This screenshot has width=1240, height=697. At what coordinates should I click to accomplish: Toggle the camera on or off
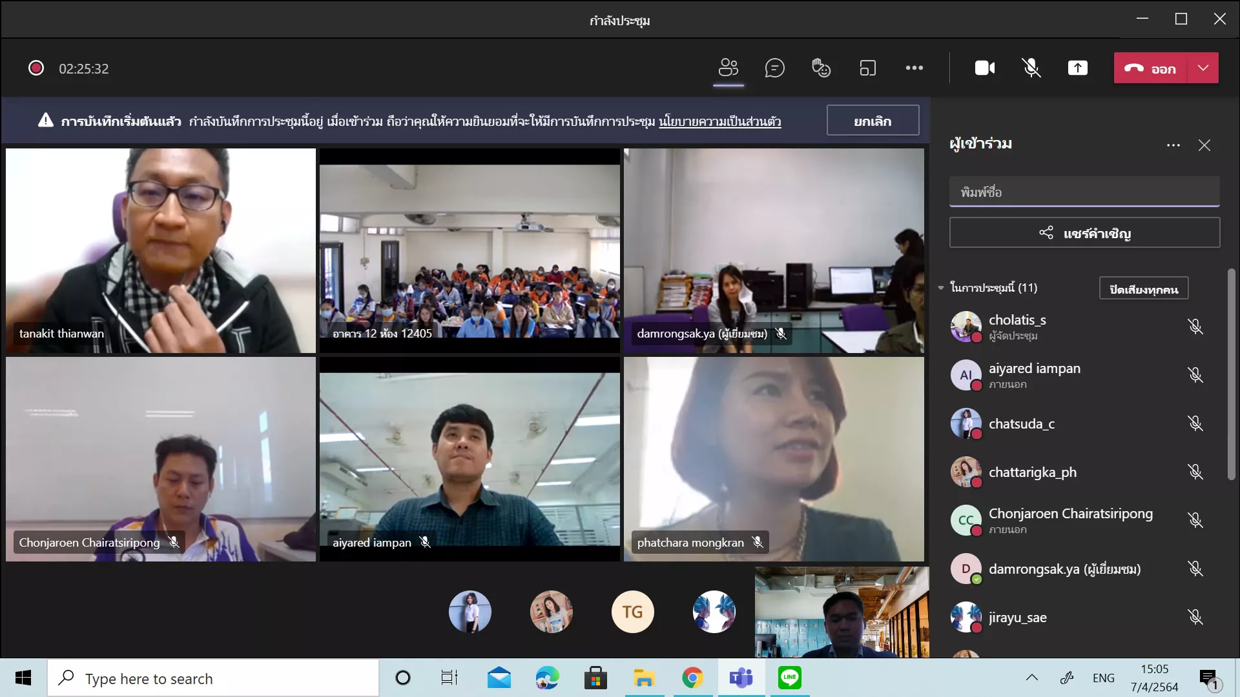pyautogui.click(x=984, y=68)
